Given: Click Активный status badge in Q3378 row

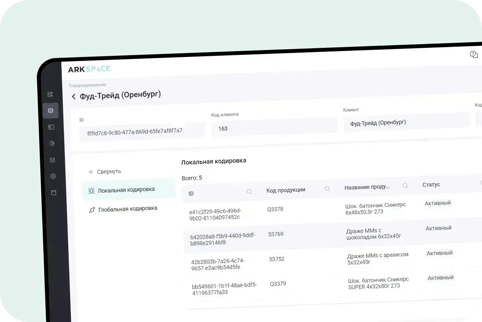Looking at the screenshot, I should 438,203.
